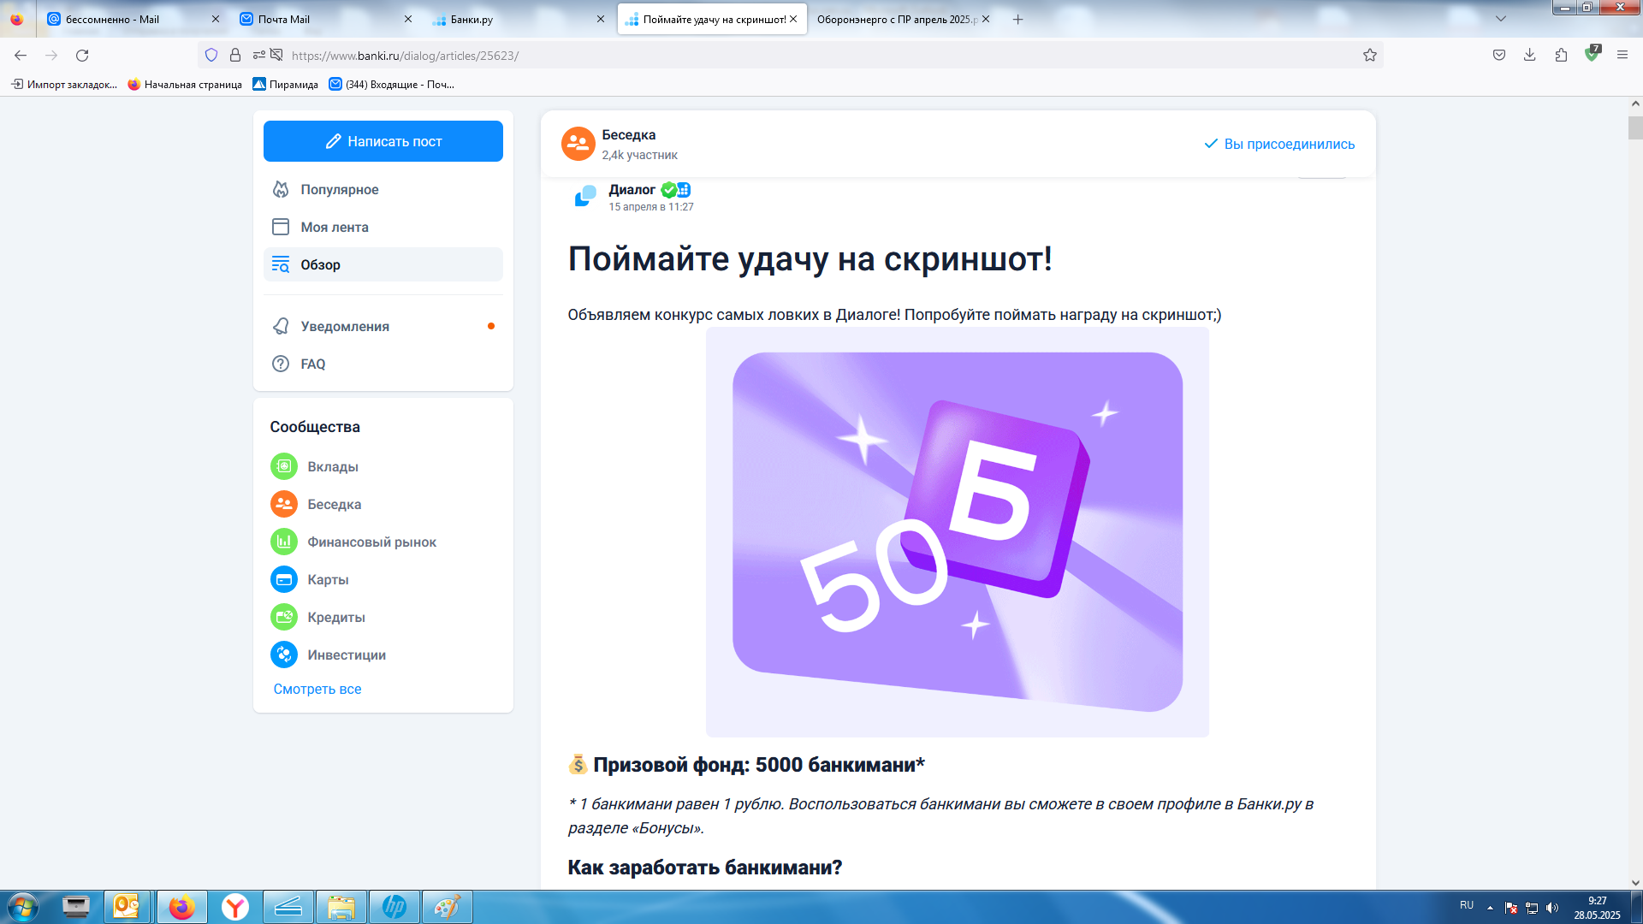Open the Windows Start menu
This screenshot has height=924, width=1643.
click(23, 907)
